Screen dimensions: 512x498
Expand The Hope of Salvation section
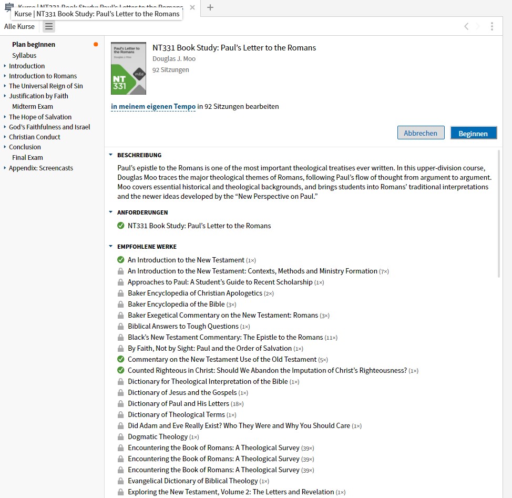tap(5, 117)
